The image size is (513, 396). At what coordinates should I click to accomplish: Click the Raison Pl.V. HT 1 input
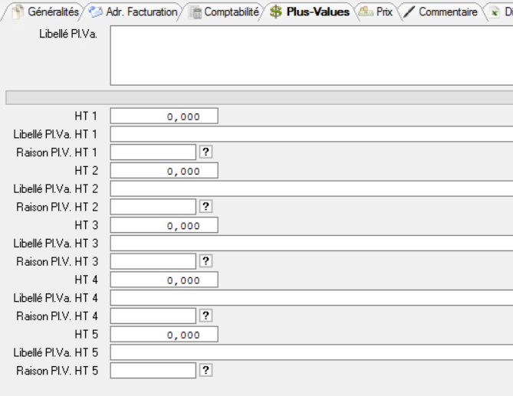[x=153, y=152]
